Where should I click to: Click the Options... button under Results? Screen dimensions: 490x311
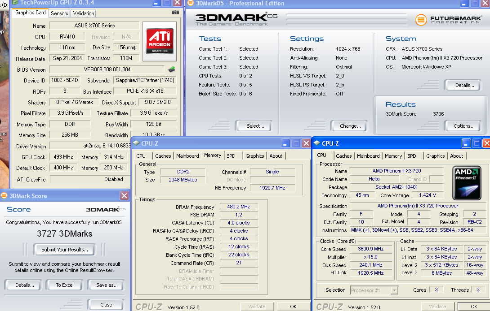[464, 126]
